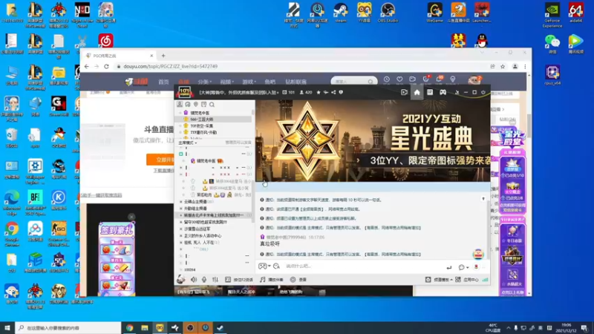Click the orange 立即开 button on Douyu page
Screen dimensions: 594x334
(160, 160)
